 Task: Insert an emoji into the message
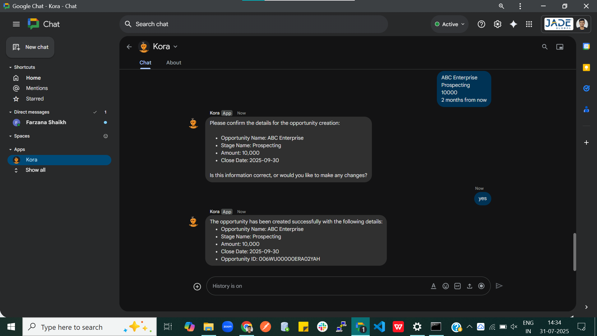446,286
